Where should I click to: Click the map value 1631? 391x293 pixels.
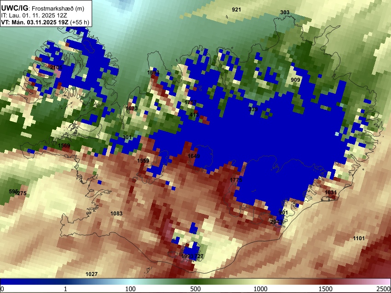(331, 192)
